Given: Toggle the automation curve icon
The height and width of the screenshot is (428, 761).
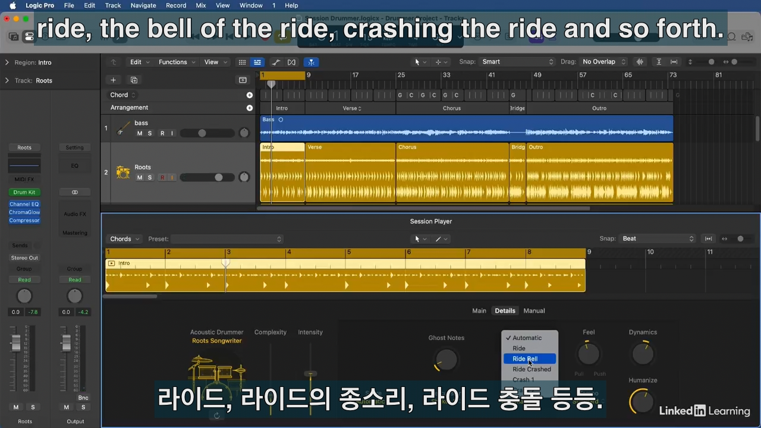Looking at the screenshot, I should pyautogui.click(x=276, y=62).
